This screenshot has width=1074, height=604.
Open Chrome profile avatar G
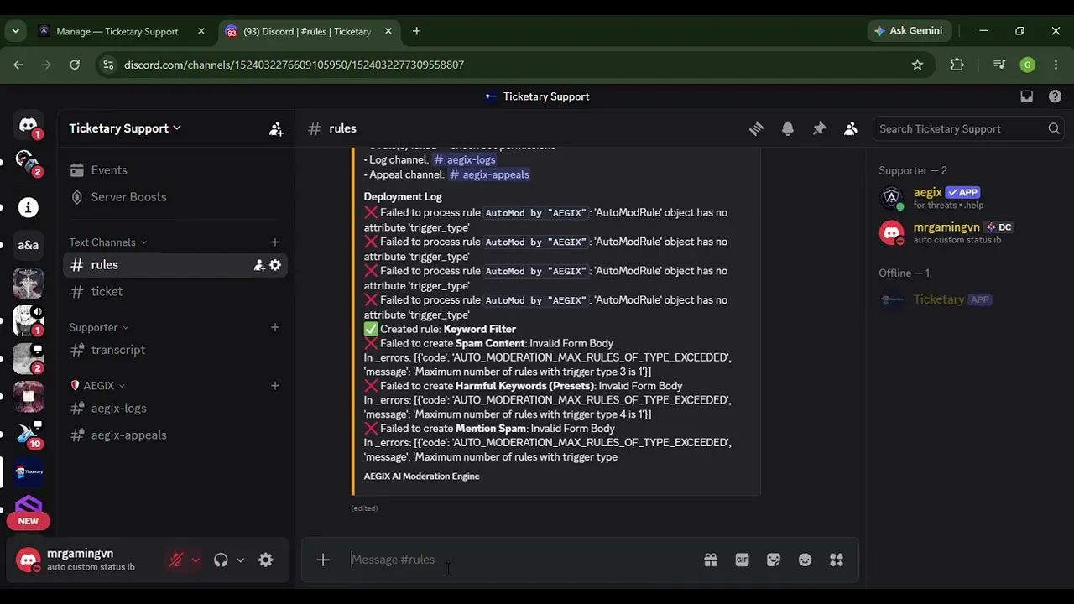coord(1028,65)
